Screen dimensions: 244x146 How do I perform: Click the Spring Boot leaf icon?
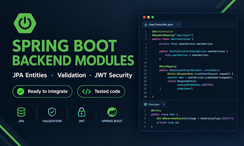[x=112, y=112]
